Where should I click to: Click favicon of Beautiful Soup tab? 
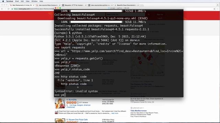coord(115,5)
